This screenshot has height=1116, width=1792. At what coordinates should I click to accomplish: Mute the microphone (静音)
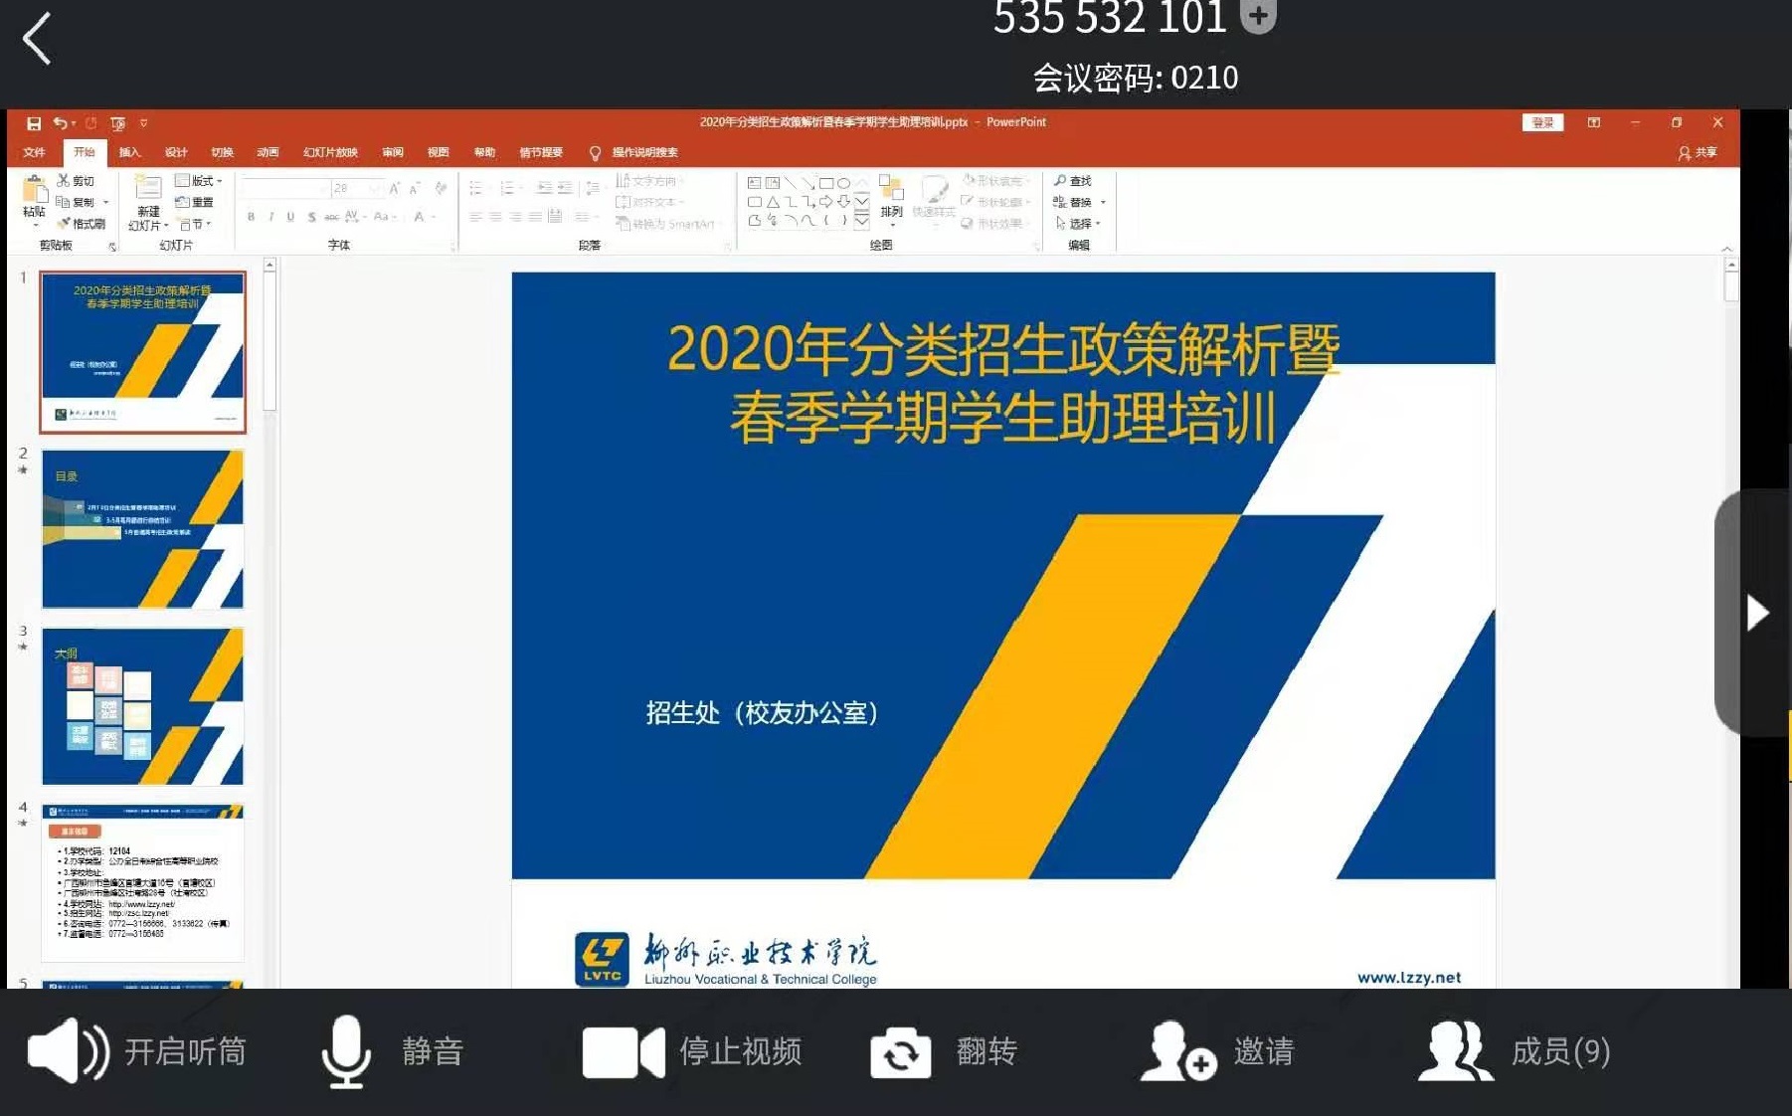pos(346,1051)
